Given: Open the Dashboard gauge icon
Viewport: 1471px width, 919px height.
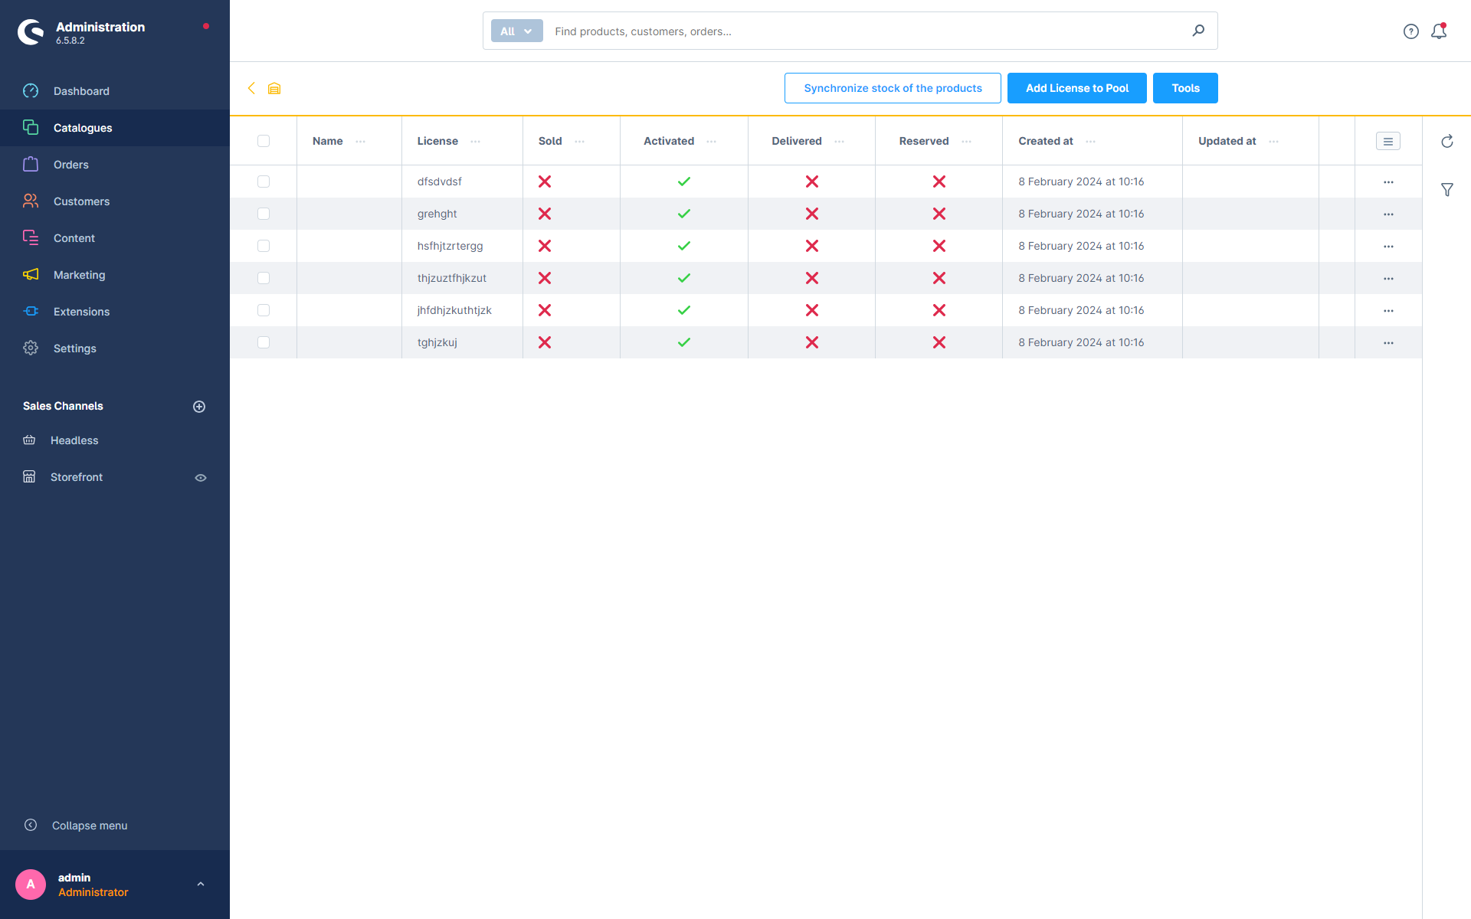Looking at the screenshot, I should click(31, 91).
